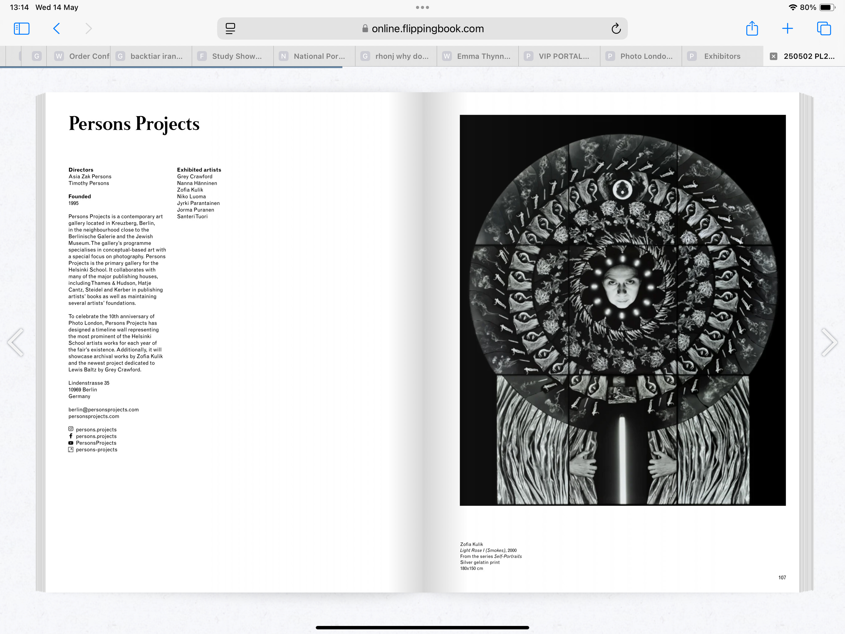The image size is (845, 634).
Task: Flip to the previous book page
Action: (16, 342)
